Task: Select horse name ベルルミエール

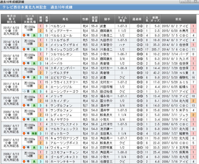Action: tap(61, 36)
